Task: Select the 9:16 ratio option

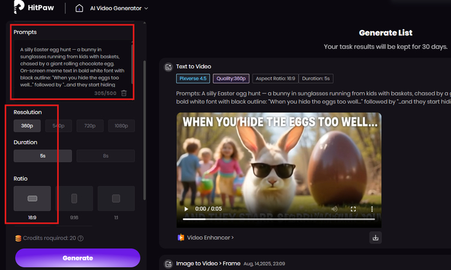Action: [74, 199]
